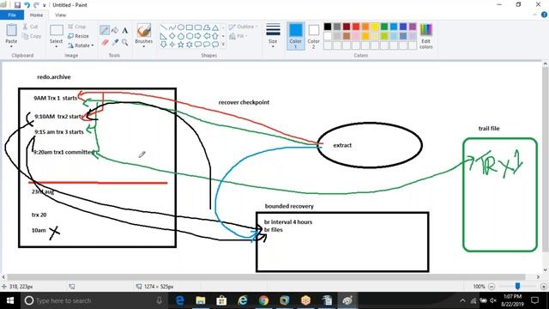Click the zoom in plus button
The width and height of the screenshot is (549, 309).
[x=543, y=287]
